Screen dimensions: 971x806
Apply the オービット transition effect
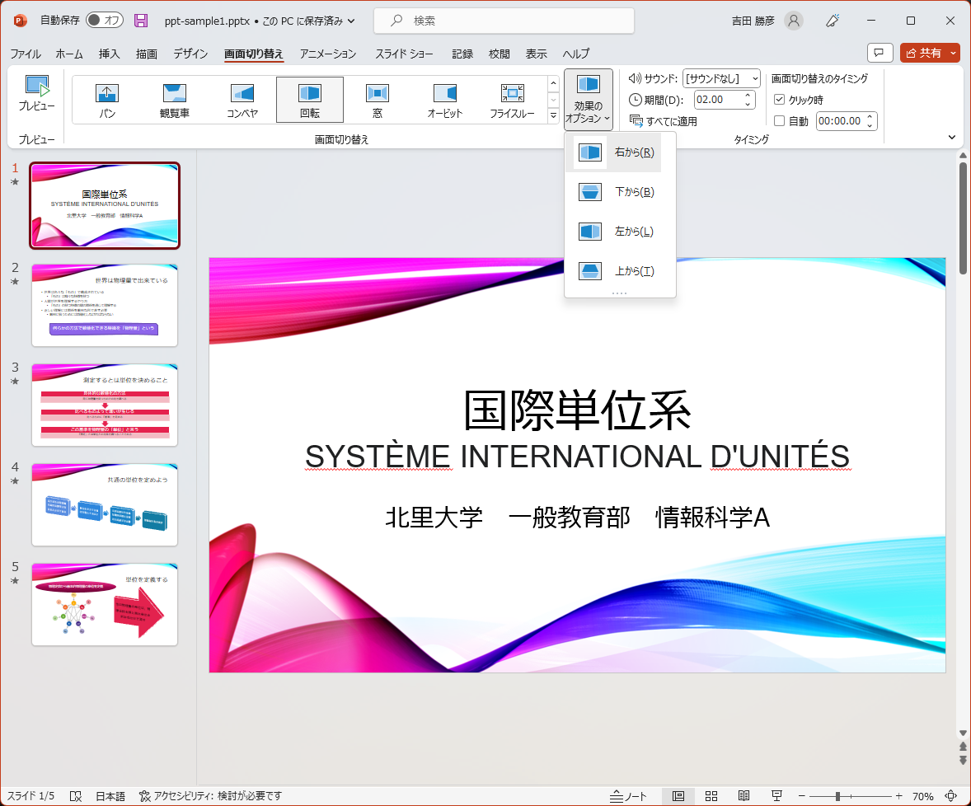point(443,99)
